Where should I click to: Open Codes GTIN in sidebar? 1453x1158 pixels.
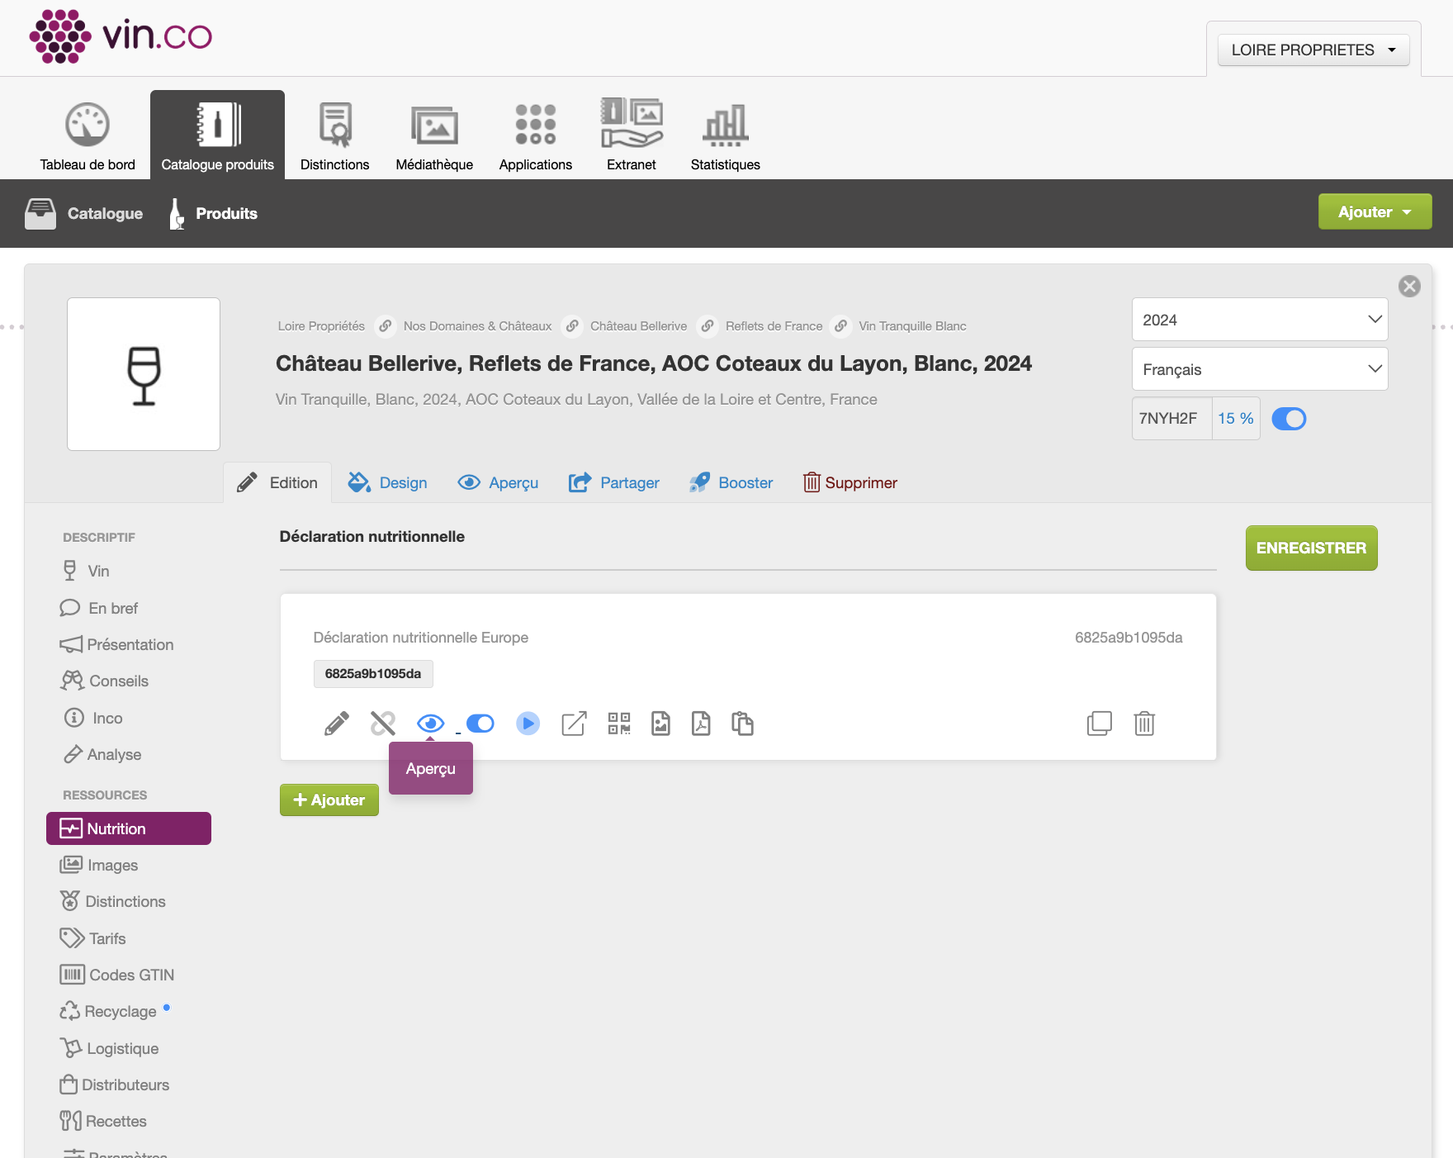116,975
